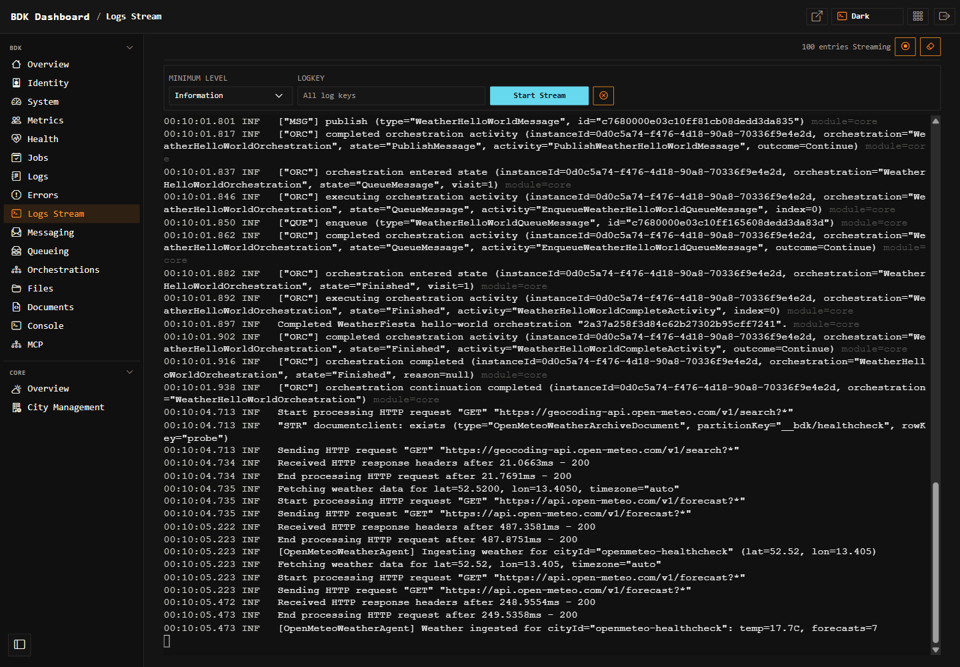960x667 pixels.
Task: Click the Console terminal icon
Action: [17, 325]
